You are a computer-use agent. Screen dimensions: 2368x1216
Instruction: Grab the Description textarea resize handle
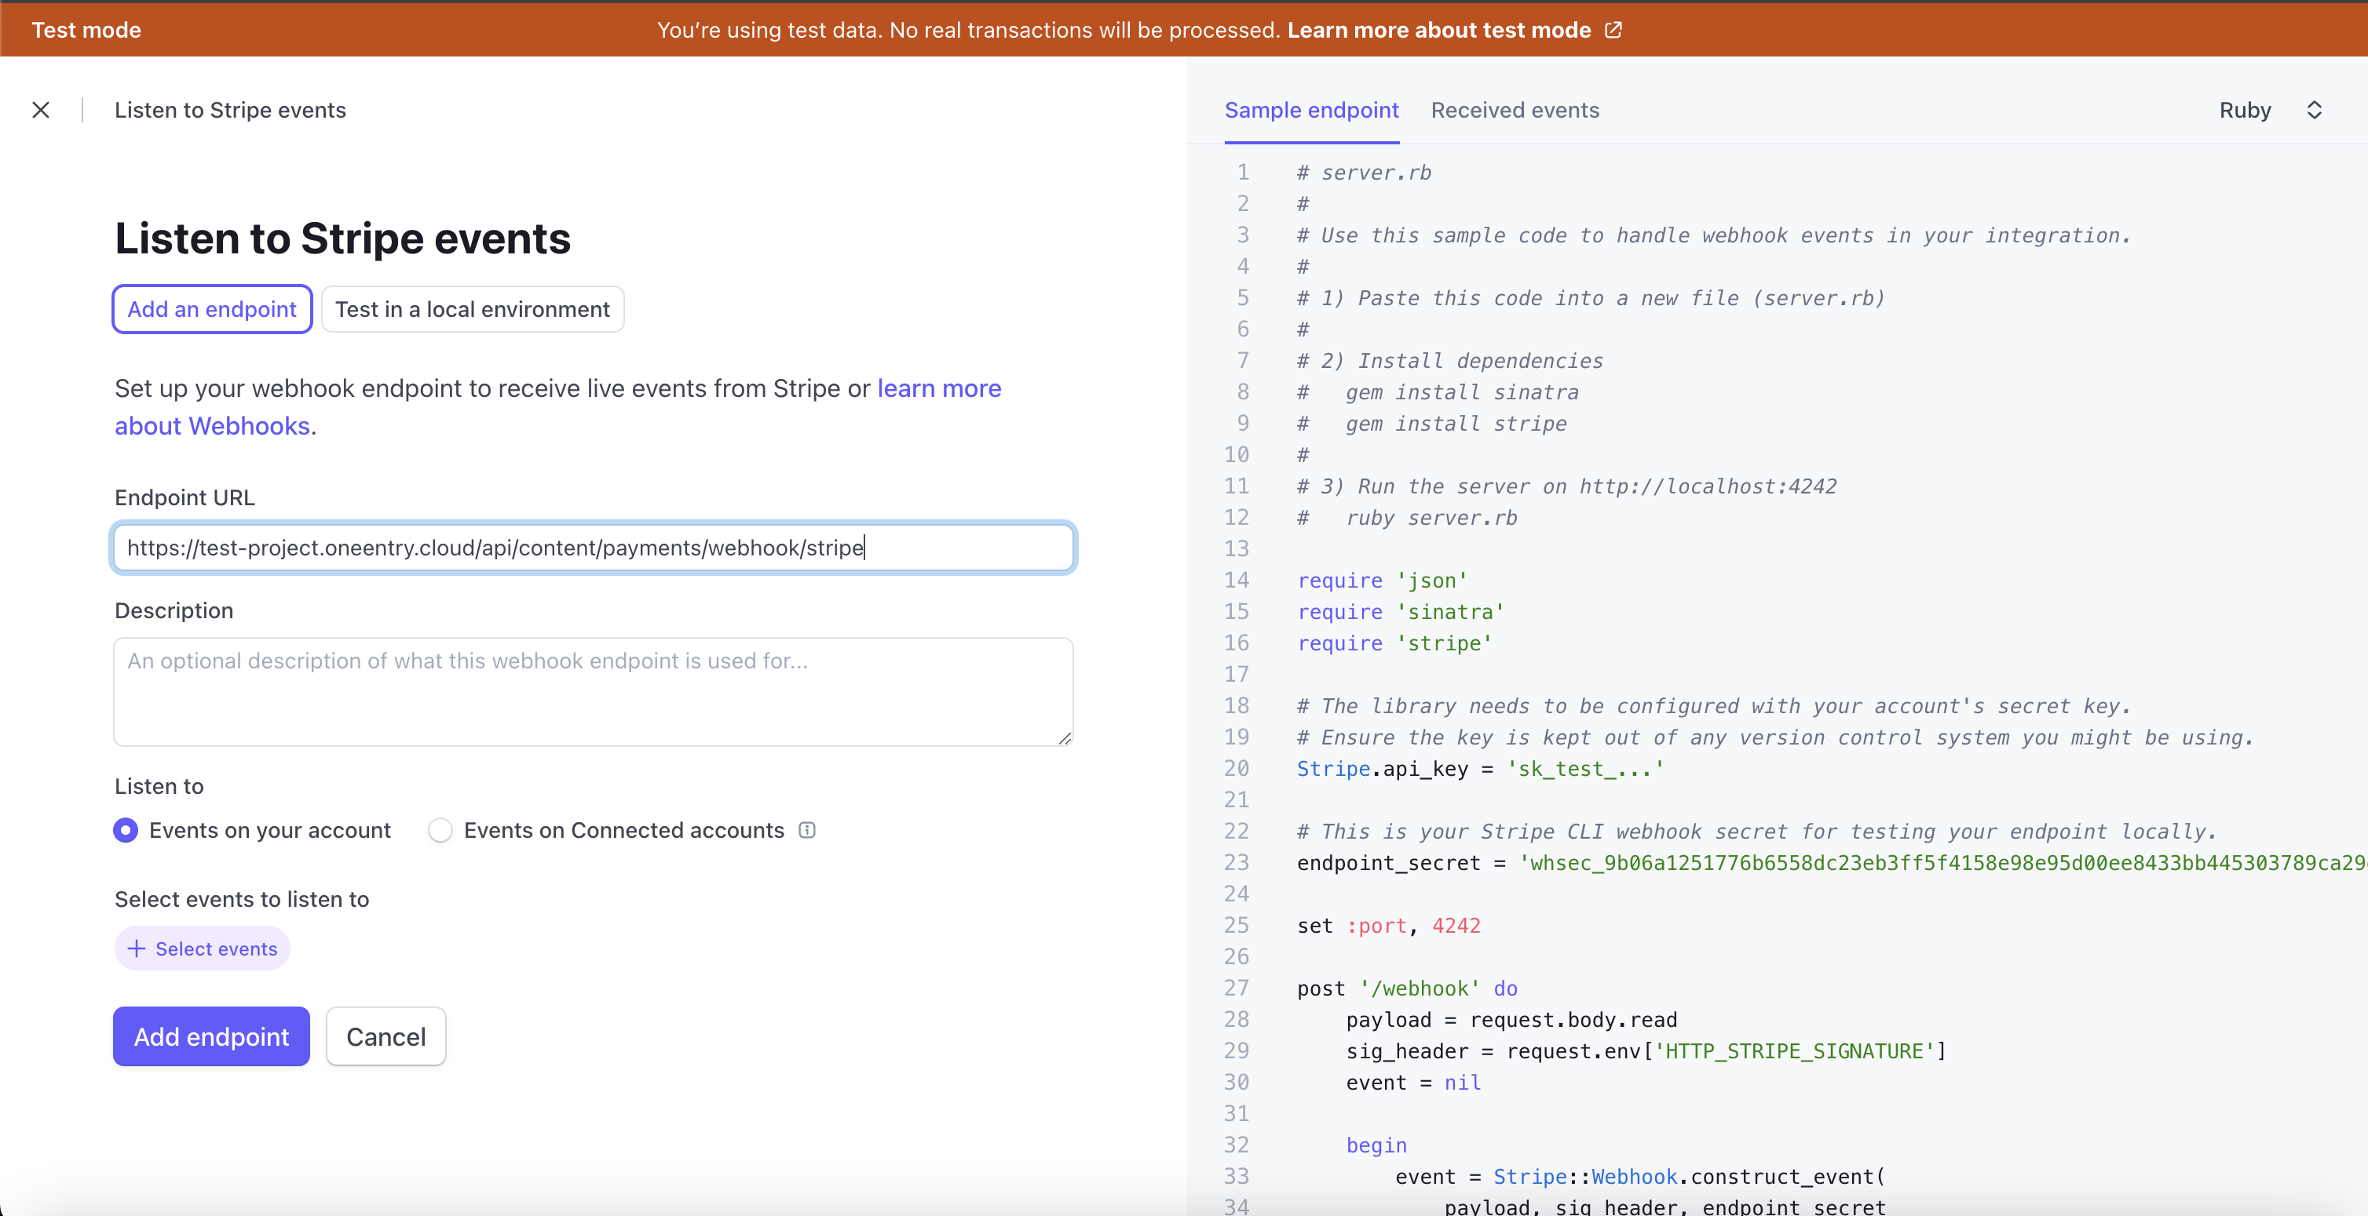coord(1065,737)
